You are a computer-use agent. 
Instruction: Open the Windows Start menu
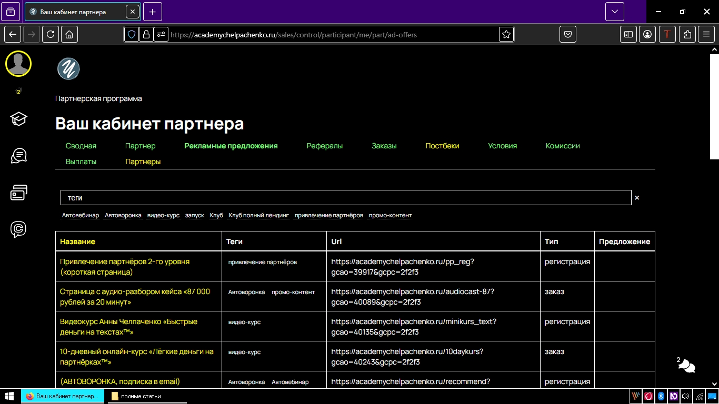(9, 396)
